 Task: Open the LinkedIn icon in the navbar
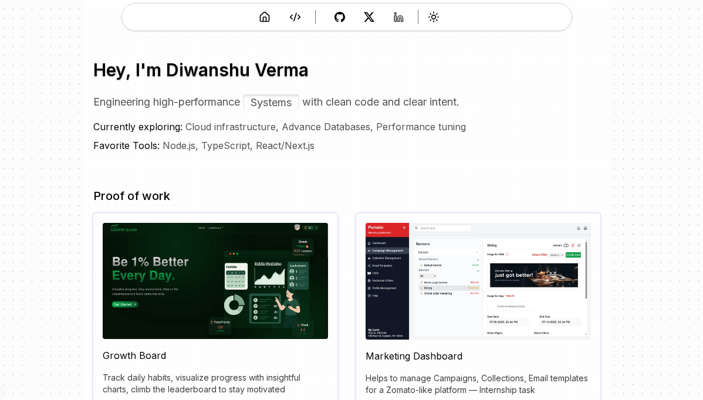coord(398,17)
